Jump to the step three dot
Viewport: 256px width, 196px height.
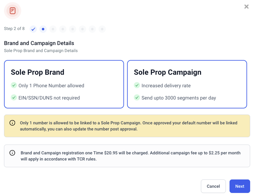53,29
